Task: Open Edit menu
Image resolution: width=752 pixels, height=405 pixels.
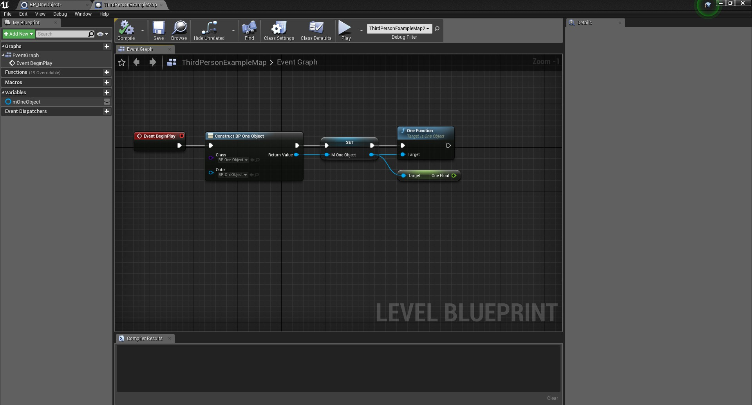Action: click(23, 14)
